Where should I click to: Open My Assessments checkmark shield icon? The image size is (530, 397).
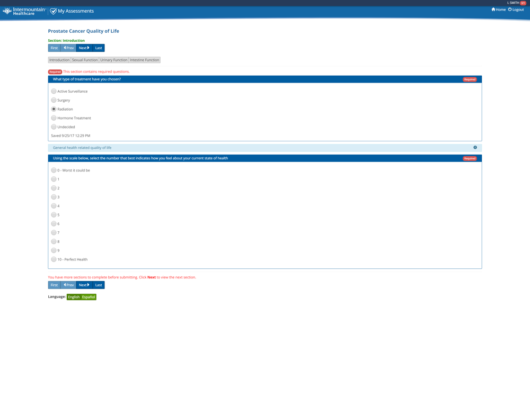coord(53,11)
